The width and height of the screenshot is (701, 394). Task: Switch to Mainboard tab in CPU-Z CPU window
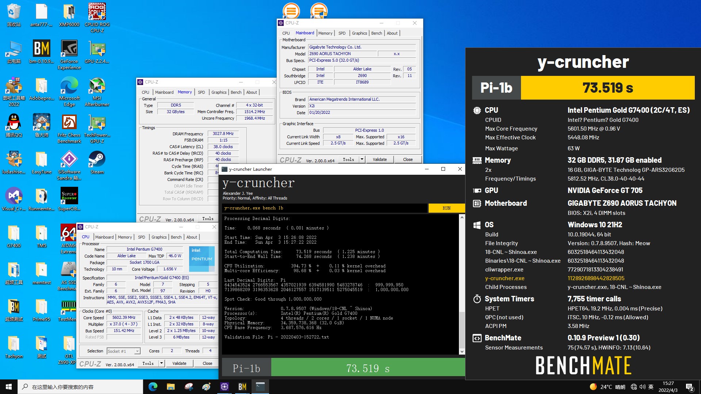point(104,237)
